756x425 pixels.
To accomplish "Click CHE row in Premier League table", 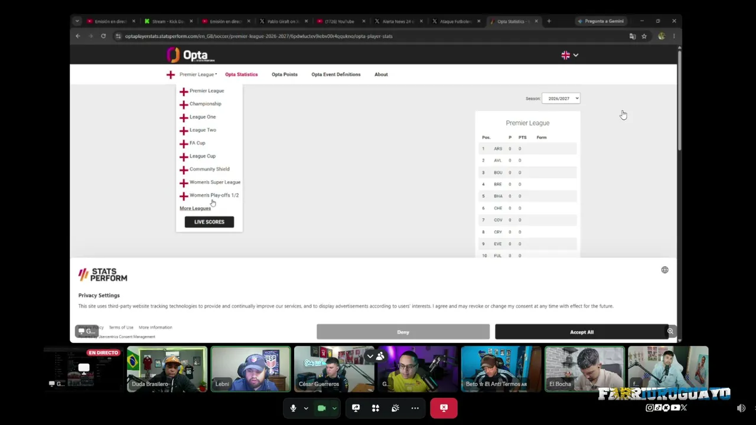I will click(x=527, y=208).
